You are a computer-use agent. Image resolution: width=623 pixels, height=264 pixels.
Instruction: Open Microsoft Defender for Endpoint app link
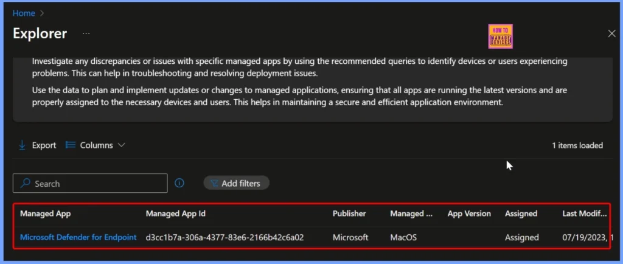pos(78,237)
